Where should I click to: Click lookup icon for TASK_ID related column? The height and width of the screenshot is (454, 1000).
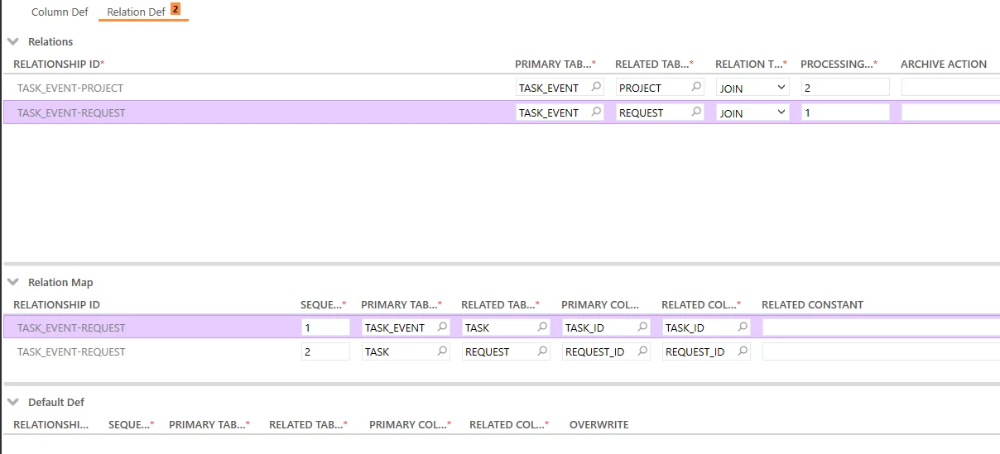[x=743, y=327]
